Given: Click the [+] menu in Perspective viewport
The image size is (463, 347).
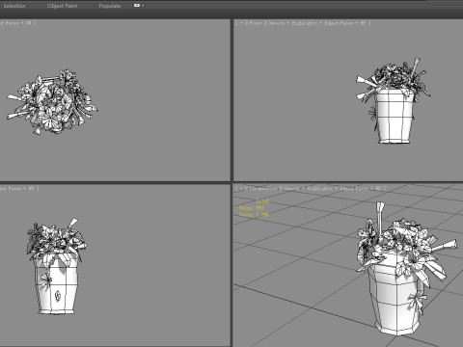Looking at the screenshot, I should pos(241,189).
